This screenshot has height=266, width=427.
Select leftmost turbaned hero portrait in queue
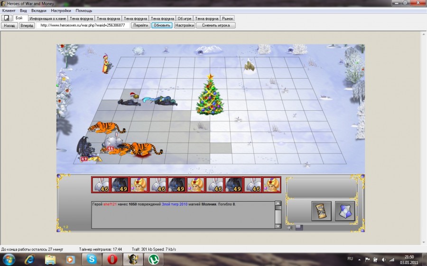[139, 185]
